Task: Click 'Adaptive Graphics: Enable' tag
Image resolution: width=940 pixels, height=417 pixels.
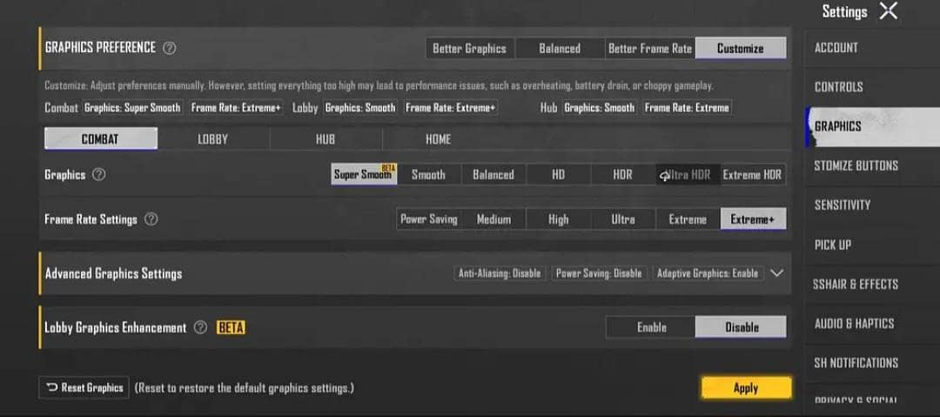Action: 708,273
